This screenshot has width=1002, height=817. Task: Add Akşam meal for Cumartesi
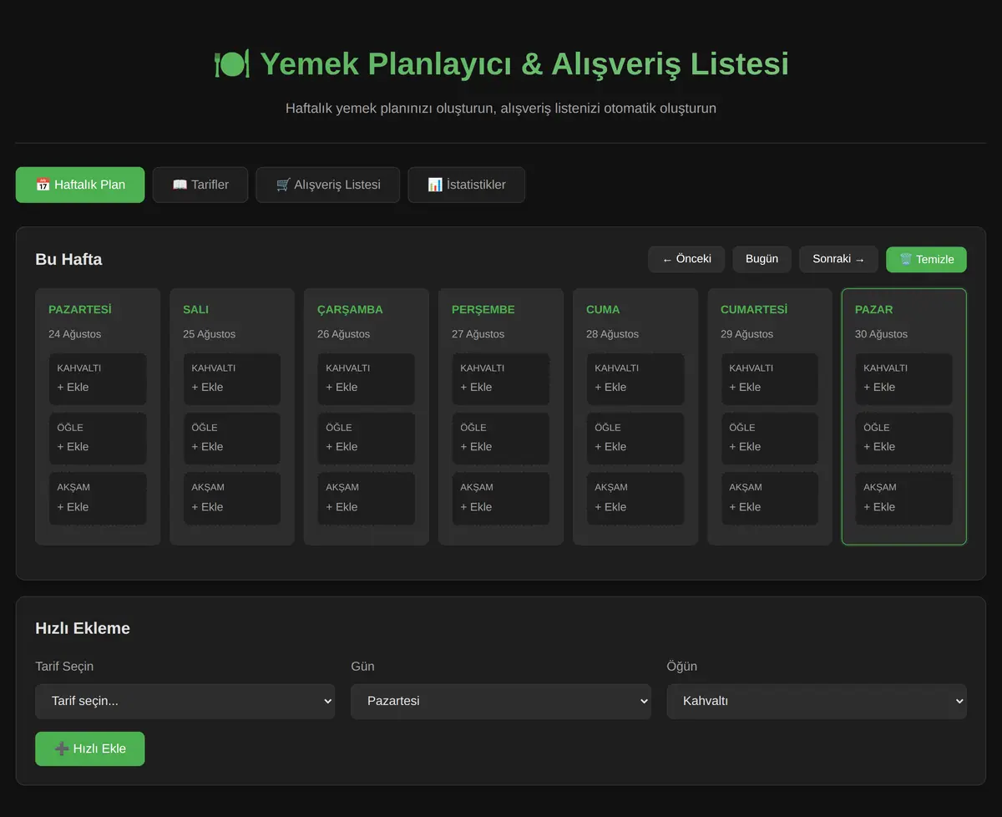pos(770,499)
